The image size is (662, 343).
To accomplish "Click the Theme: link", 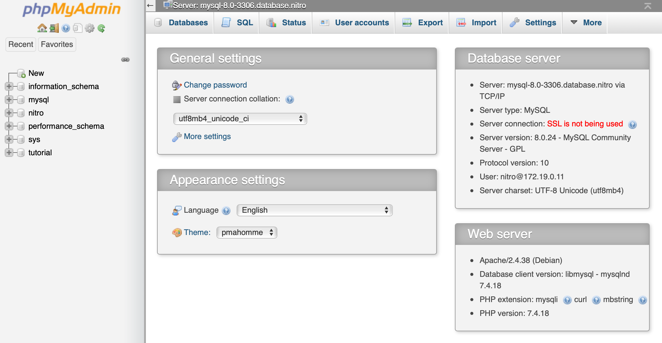I will click(x=197, y=232).
